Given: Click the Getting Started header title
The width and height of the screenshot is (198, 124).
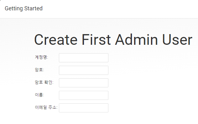Looking at the screenshot, I should 23,8.
